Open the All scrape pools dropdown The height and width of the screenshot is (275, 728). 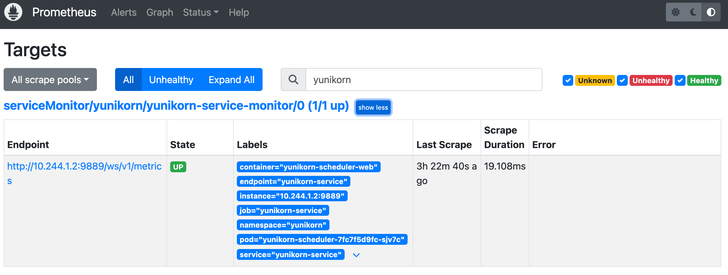[x=50, y=80]
